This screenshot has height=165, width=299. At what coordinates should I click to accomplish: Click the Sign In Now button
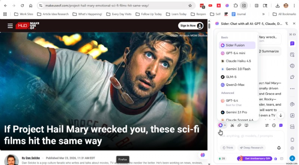pos(191,26)
